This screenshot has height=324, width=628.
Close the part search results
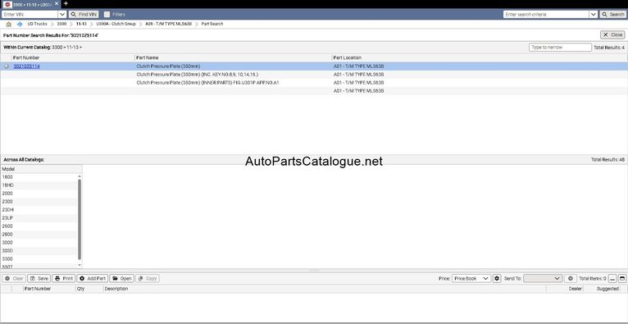click(x=612, y=34)
